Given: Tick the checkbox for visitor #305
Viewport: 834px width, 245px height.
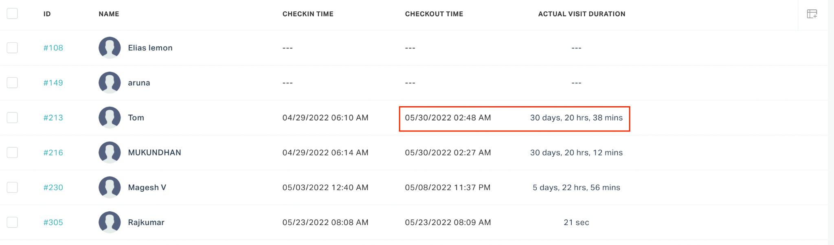Looking at the screenshot, I should point(12,222).
